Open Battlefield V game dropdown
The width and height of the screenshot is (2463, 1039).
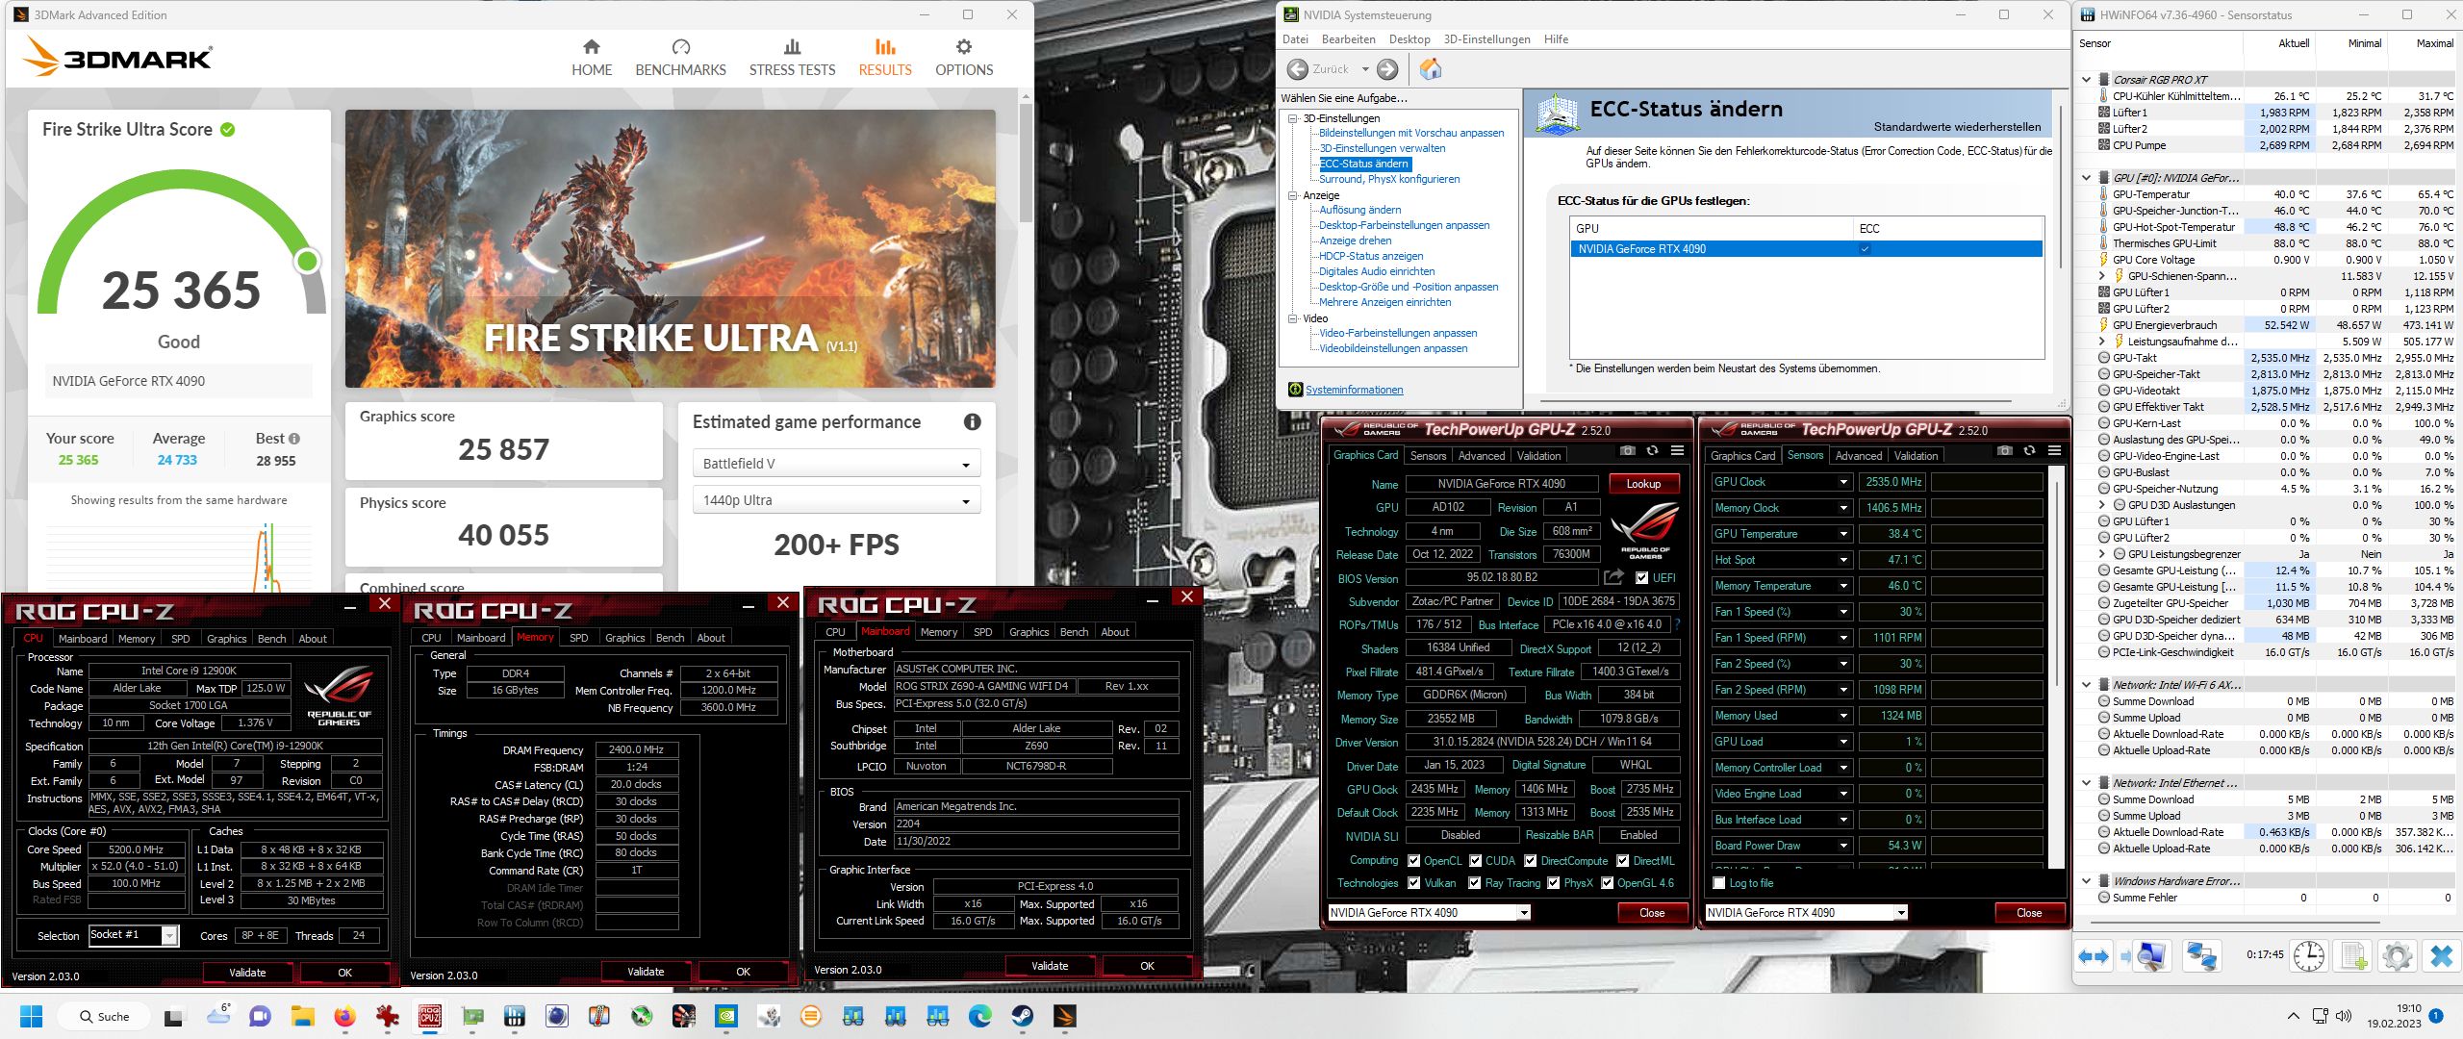coord(835,464)
